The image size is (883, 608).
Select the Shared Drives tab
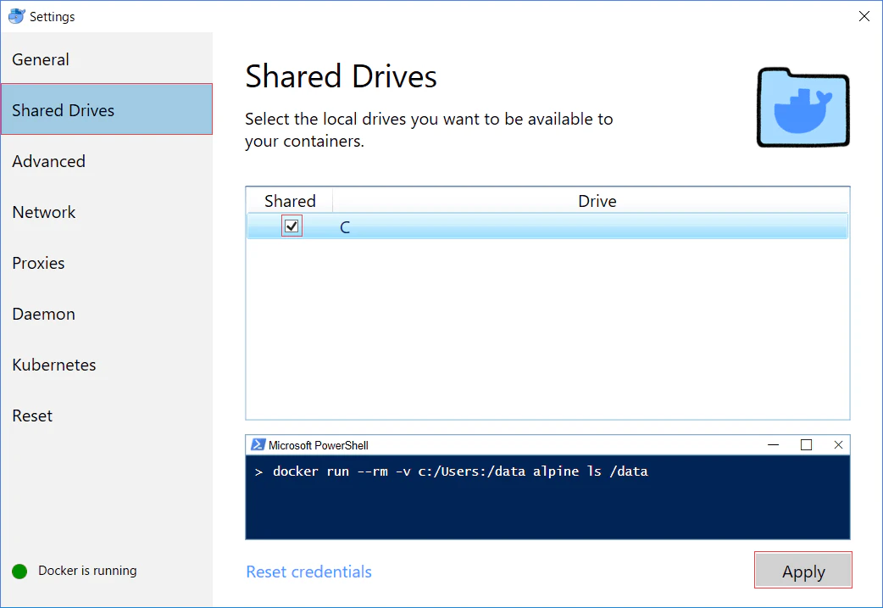107,109
